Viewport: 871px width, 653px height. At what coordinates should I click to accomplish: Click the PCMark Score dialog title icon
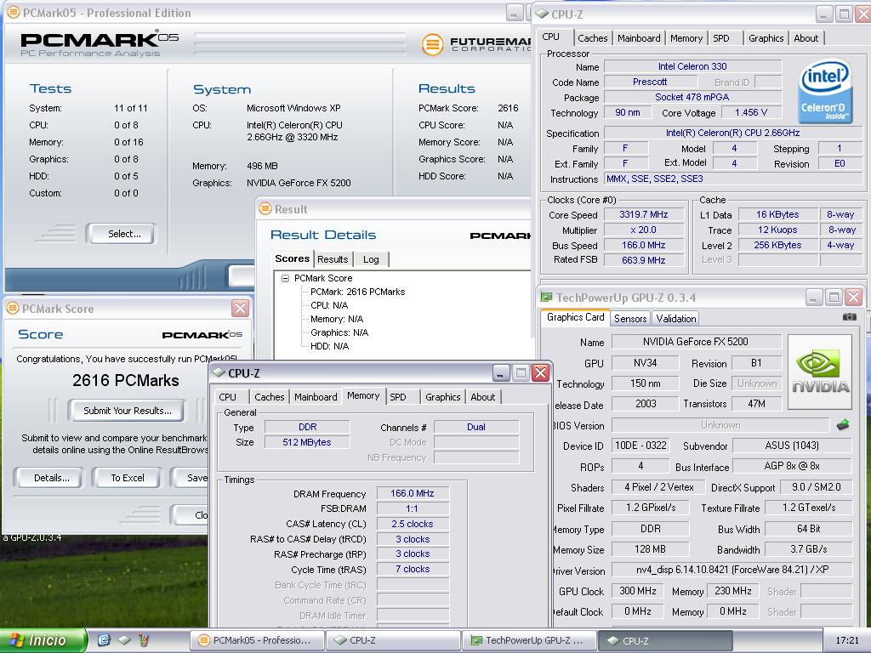click(13, 308)
